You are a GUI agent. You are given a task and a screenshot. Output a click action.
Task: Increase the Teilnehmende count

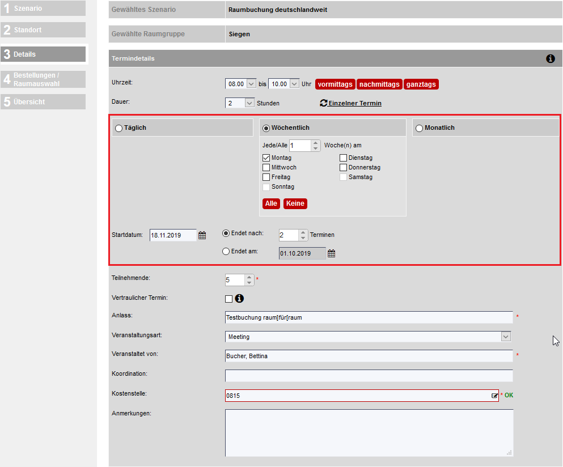[x=249, y=277]
